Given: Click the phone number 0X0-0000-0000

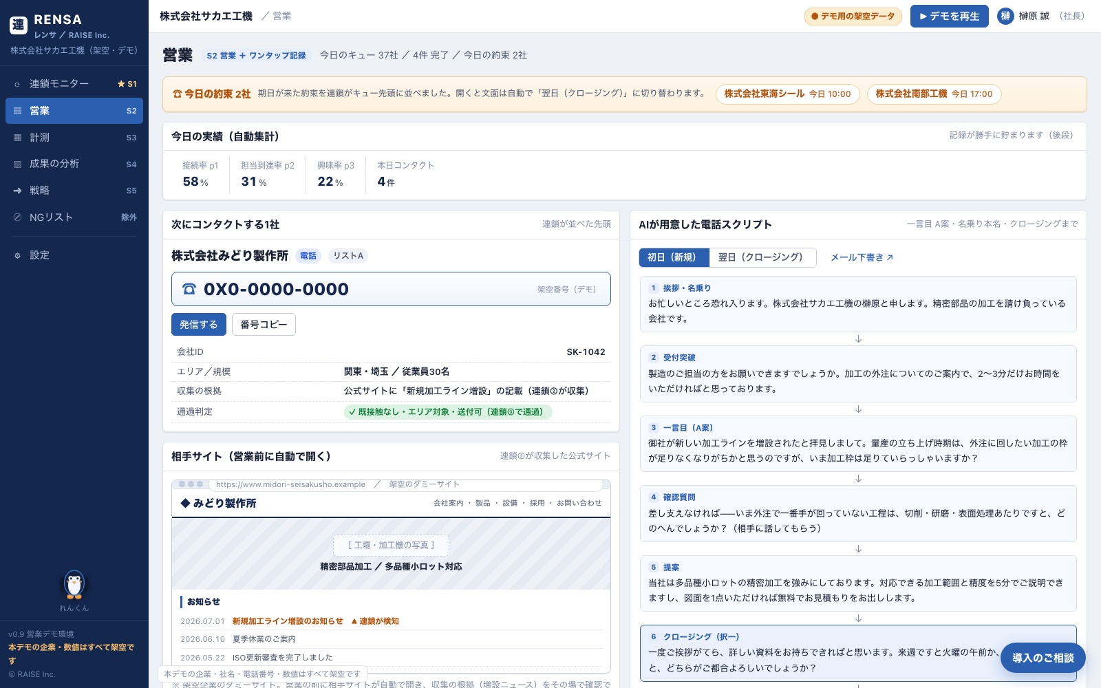Looking at the screenshot, I should click(x=276, y=289).
